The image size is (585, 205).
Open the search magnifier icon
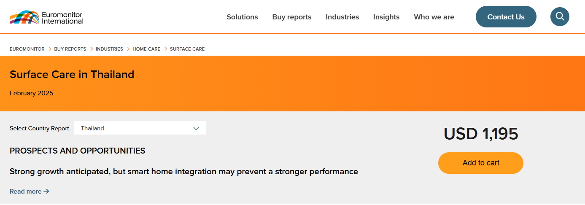[560, 17]
